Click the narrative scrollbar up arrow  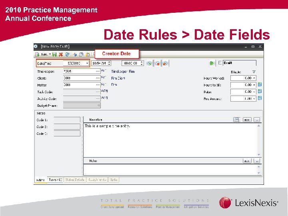click(x=259, y=126)
